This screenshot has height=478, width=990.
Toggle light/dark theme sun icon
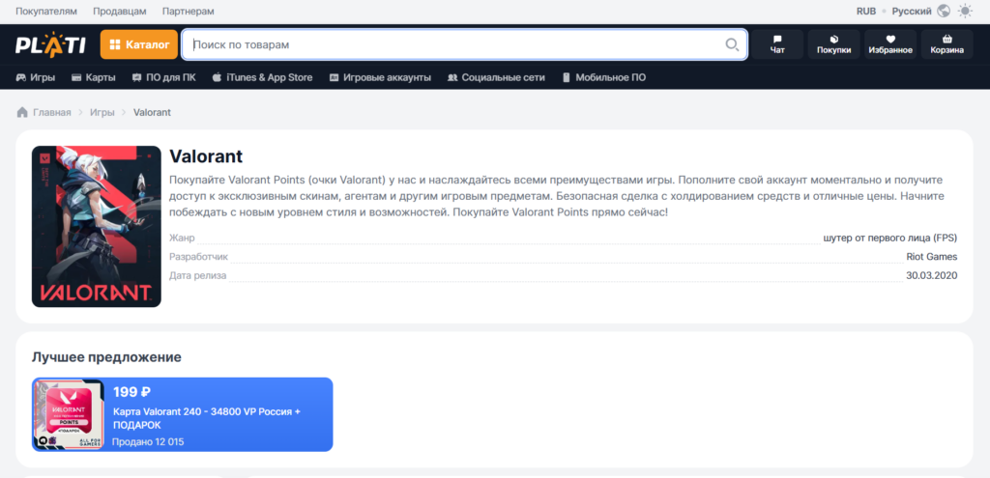[966, 12]
